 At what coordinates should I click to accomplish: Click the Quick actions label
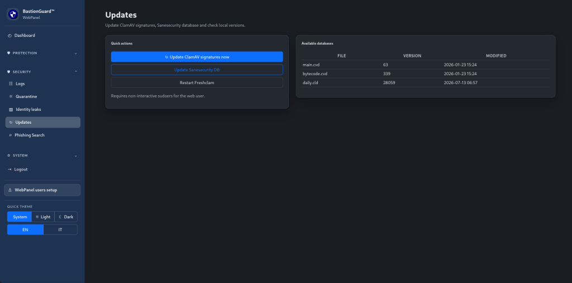122,43
